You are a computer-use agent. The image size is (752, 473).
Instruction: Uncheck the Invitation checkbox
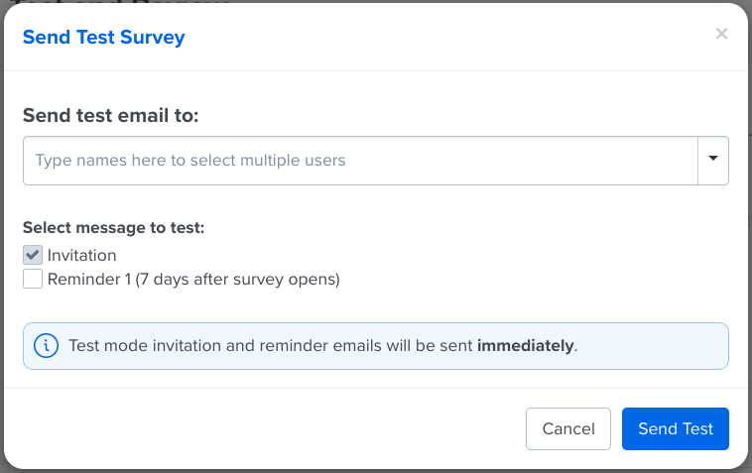[x=33, y=256]
